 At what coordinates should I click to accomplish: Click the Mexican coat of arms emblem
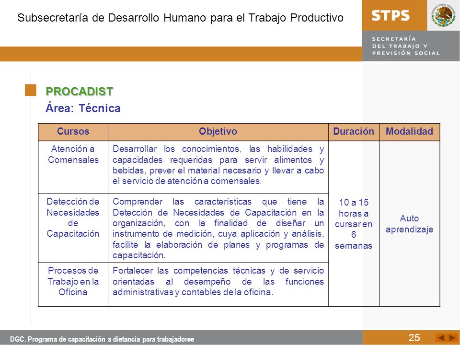pos(443,15)
